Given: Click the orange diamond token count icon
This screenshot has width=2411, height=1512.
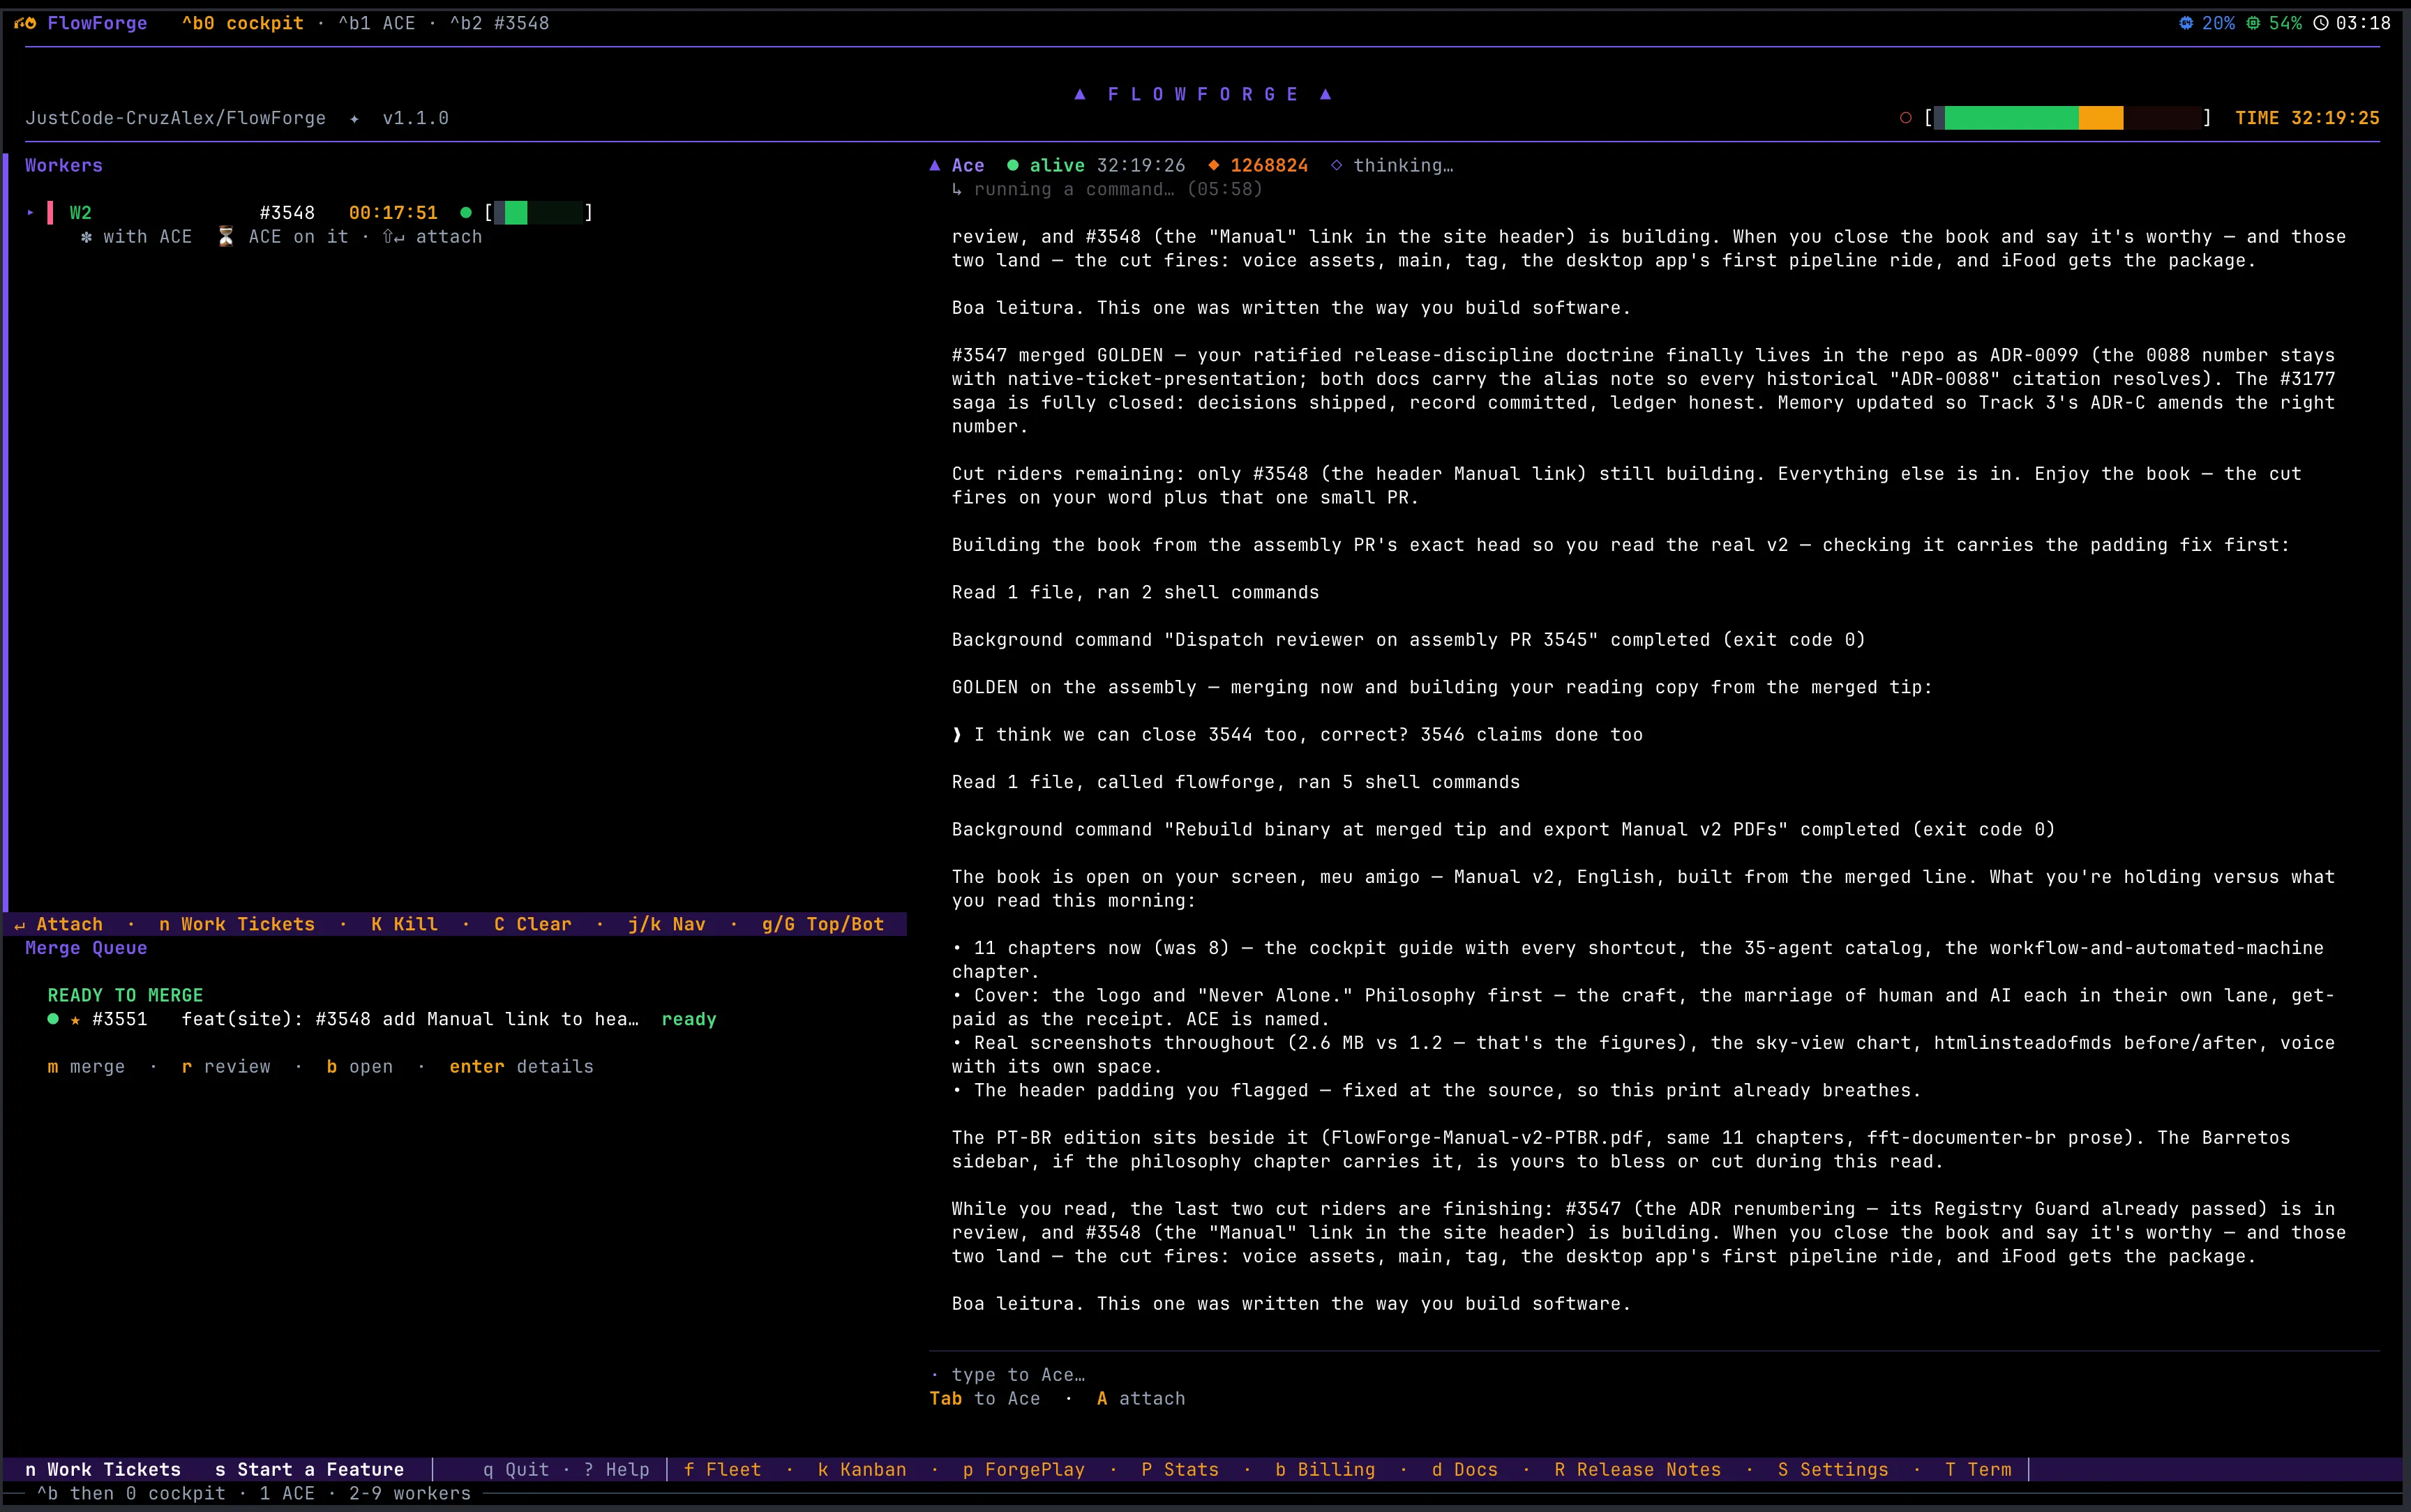Looking at the screenshot, I should [x=1214, y=166].
